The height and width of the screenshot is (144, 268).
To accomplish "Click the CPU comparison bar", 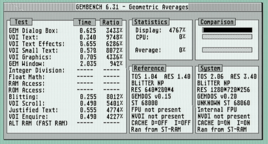I will point(227,37).
